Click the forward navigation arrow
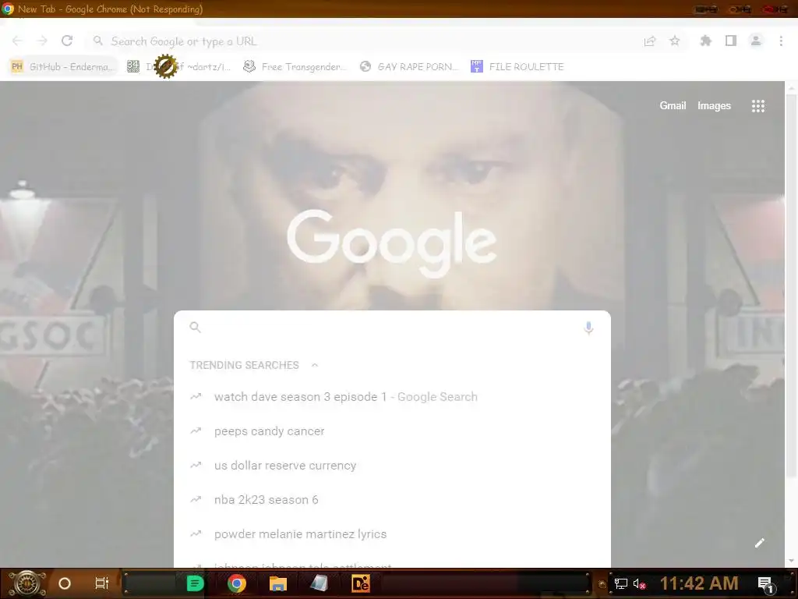Image resolution: width=798 pixels, height=599 pixels. pos(42,41)
